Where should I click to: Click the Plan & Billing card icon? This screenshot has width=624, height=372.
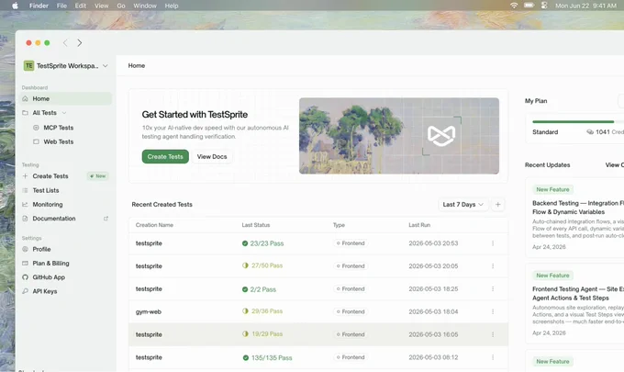pyautogui.click(x=25, y=263)
